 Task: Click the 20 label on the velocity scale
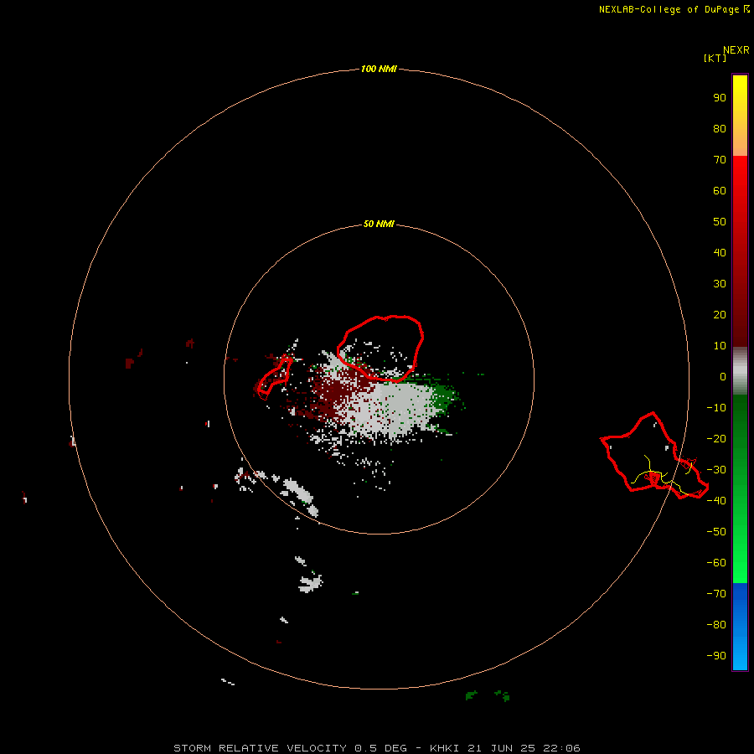(720, 314)
